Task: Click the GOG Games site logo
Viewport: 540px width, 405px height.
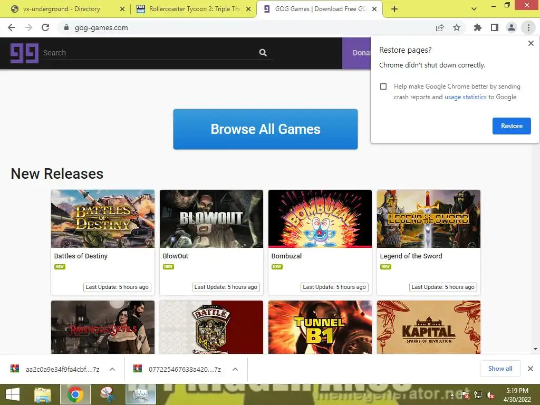Action: (x=24, y=53)
